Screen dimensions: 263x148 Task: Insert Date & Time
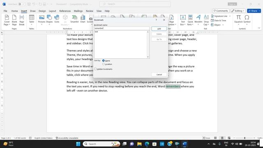(x=218, y=21)
